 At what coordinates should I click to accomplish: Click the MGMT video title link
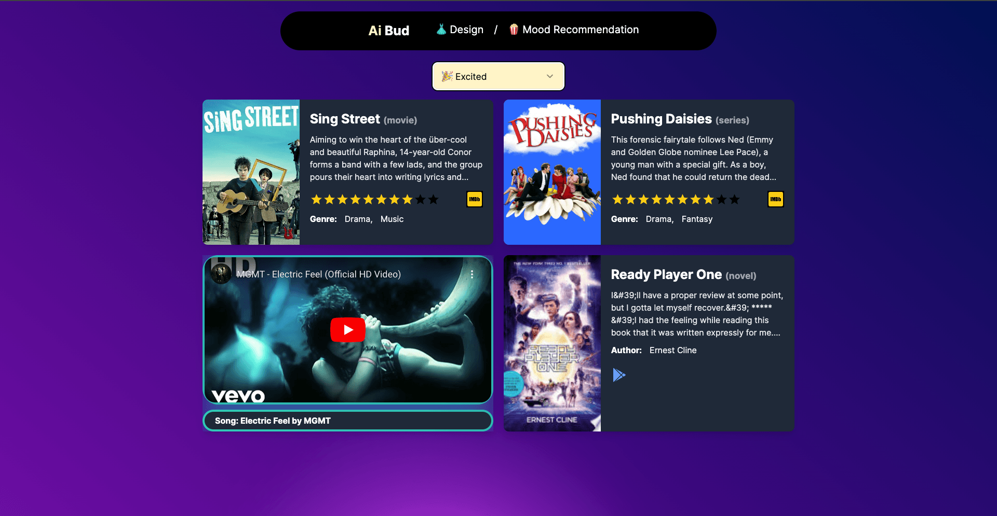(x=318, y=274)
